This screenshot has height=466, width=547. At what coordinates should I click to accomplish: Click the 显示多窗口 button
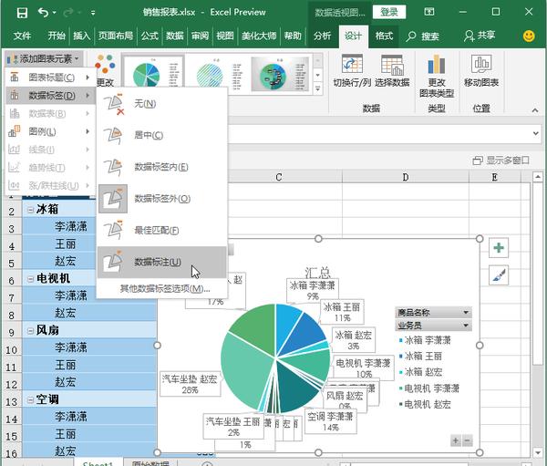[x=501, y=161]
